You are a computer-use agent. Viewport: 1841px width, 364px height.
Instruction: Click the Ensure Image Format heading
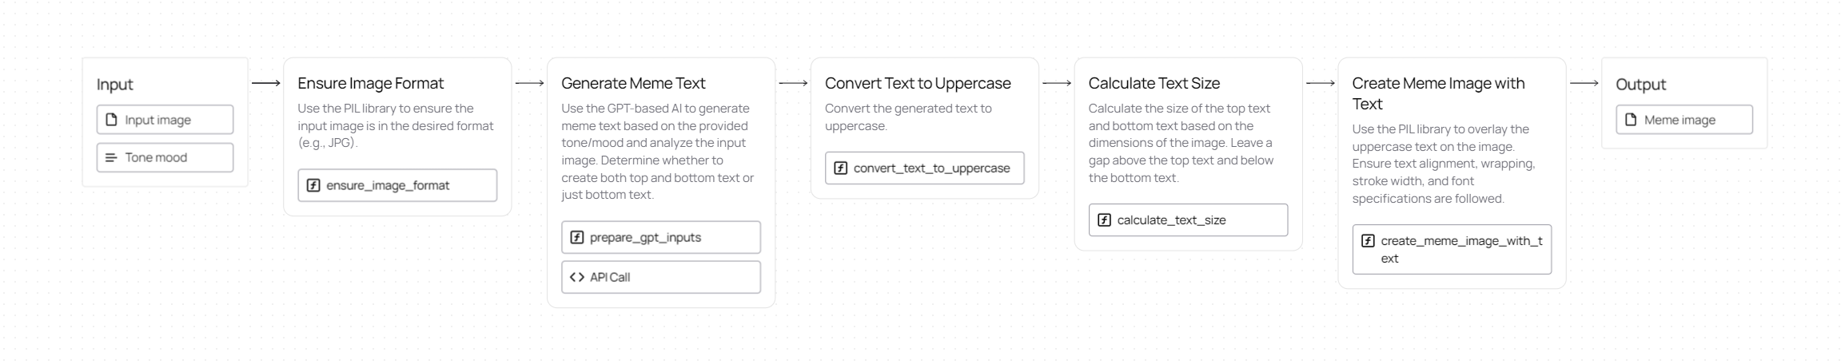pyautogui.click(x=370, y=83)
